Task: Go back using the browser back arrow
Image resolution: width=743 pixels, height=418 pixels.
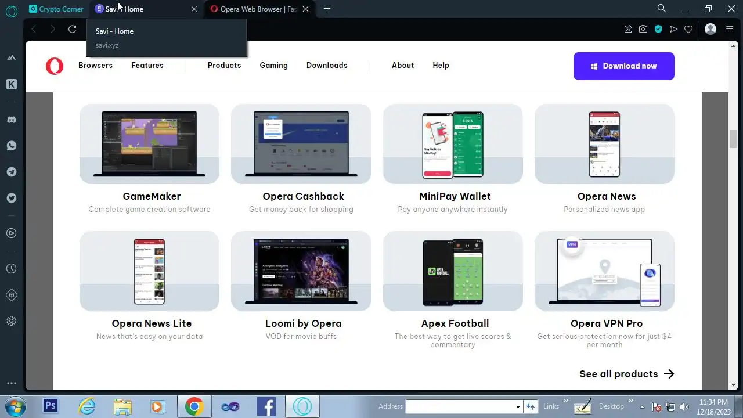Action: point(34,29)
